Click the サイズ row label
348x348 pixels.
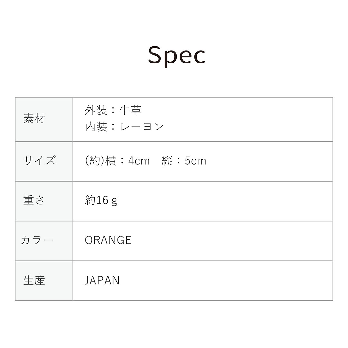pos(39,160)
